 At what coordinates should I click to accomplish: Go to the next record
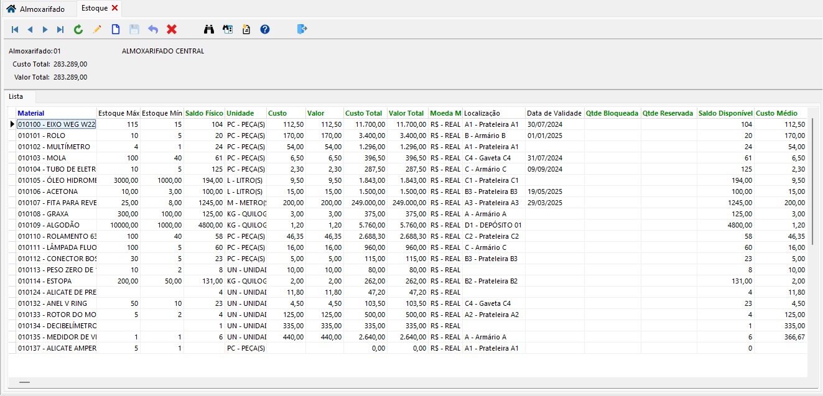pyautogui.click(x=45, y=29)
